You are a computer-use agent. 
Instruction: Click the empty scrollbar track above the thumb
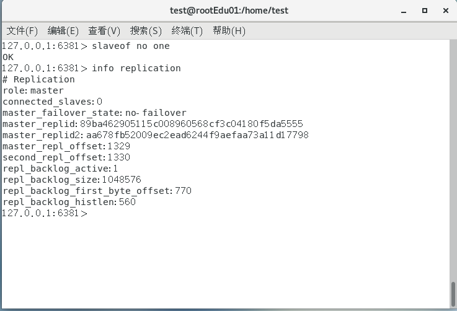point(453,155)
